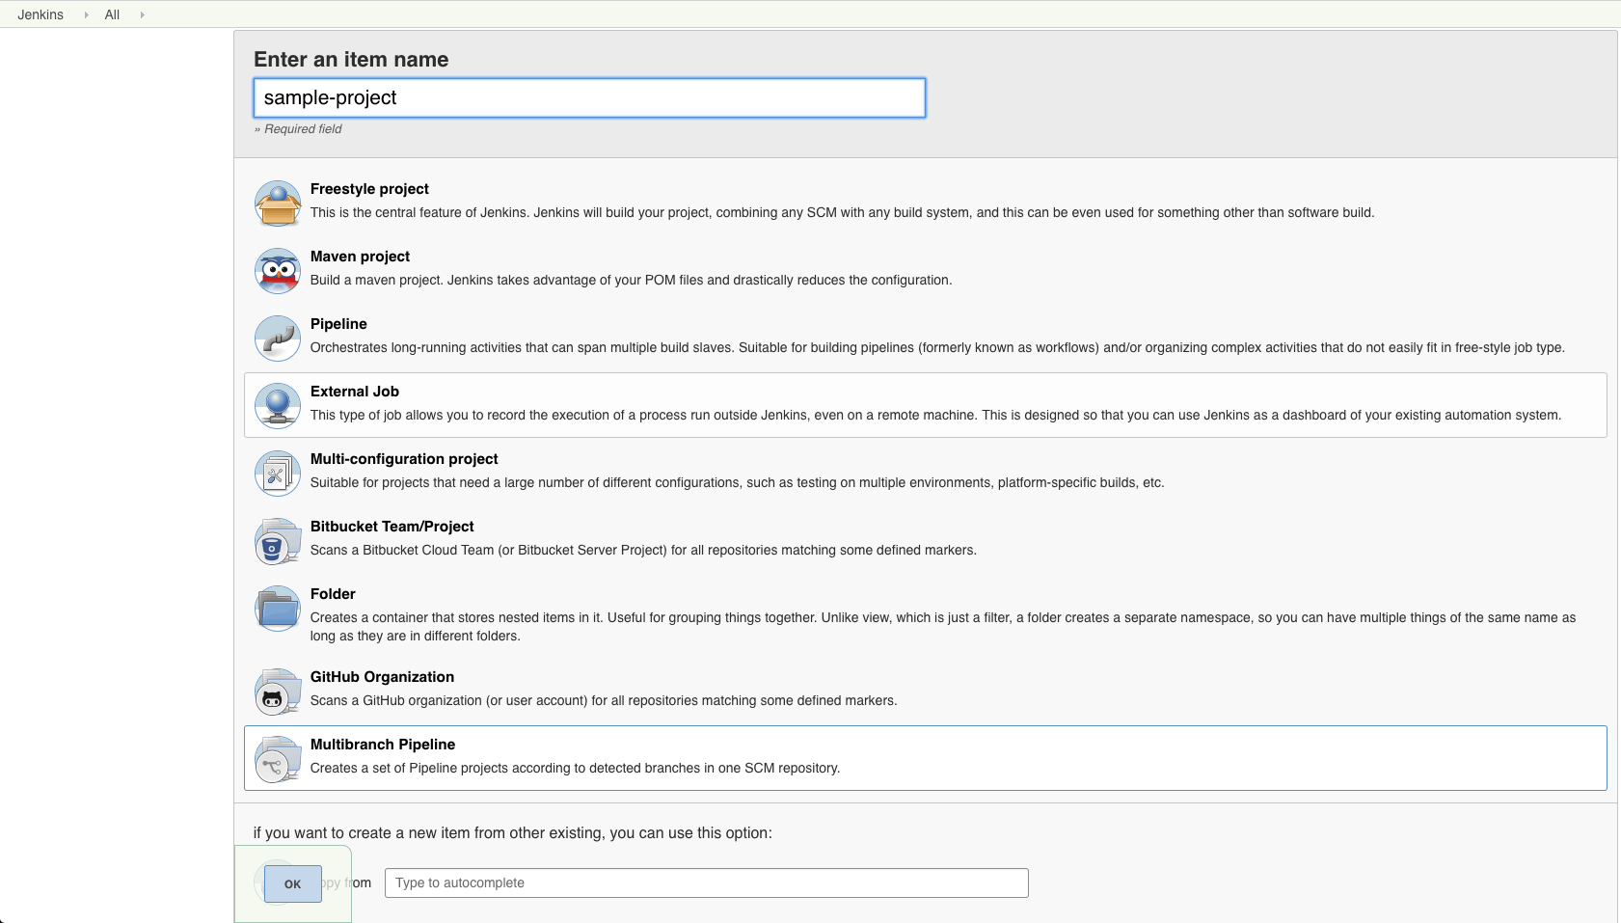Select the Pipeline item type title
1621x923 pixels.
pos(338,324)
